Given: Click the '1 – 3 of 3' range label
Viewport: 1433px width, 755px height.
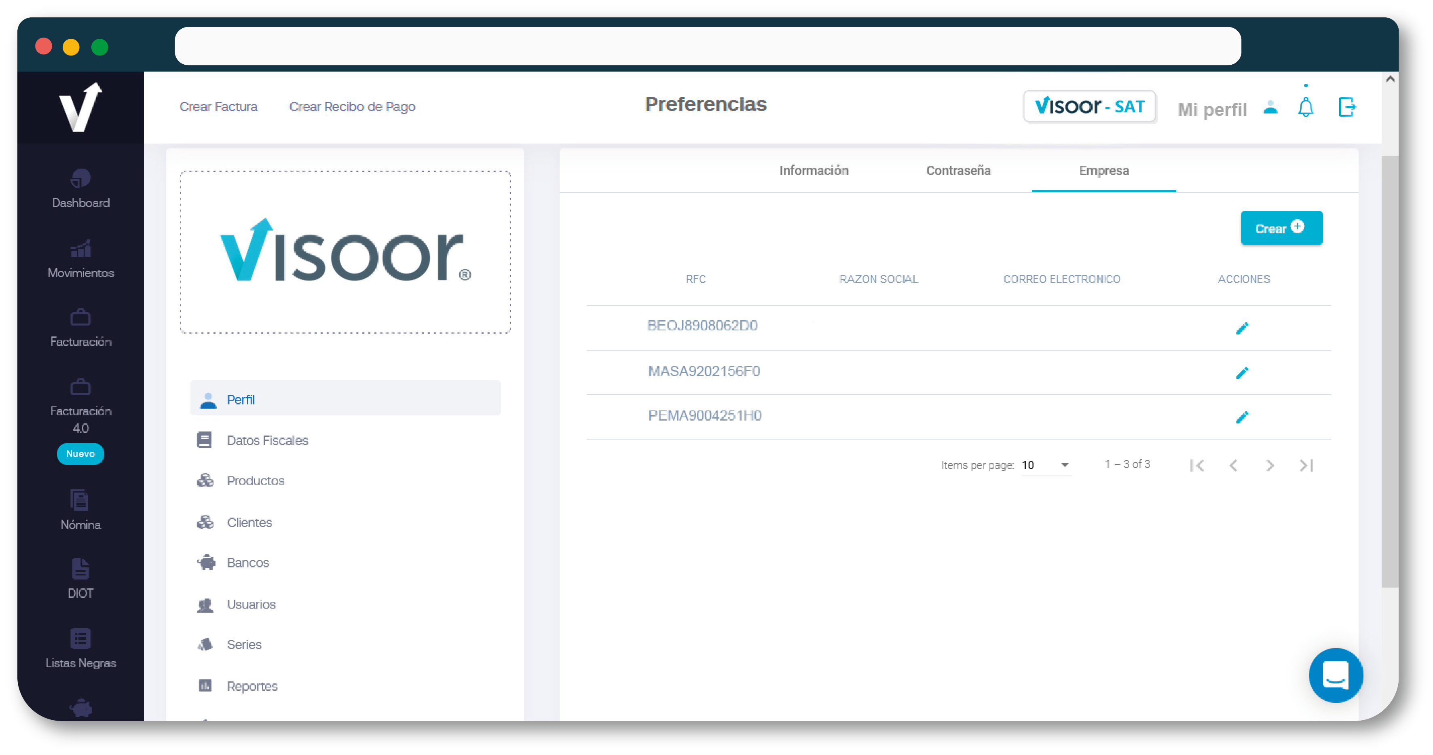Looking at the screenshot, I should click(x=1127, y=464).
